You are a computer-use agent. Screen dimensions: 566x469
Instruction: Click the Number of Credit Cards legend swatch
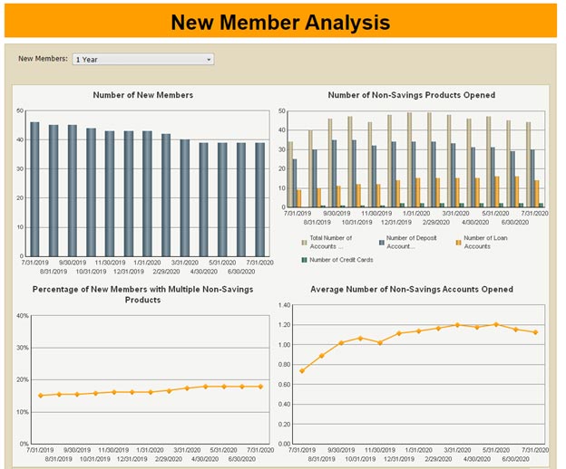click(305, 260)
